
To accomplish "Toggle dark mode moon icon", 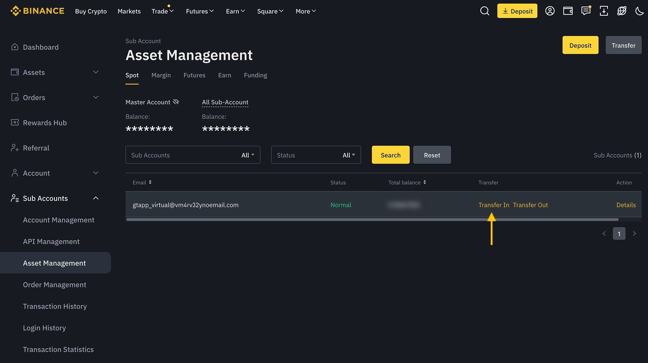I will point(639,11).
